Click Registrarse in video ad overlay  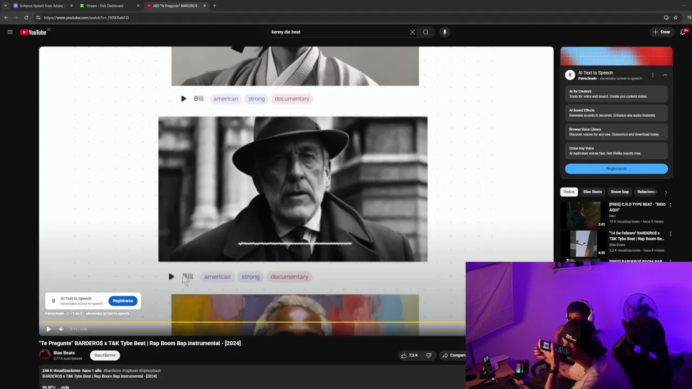[x=123, y=300]
